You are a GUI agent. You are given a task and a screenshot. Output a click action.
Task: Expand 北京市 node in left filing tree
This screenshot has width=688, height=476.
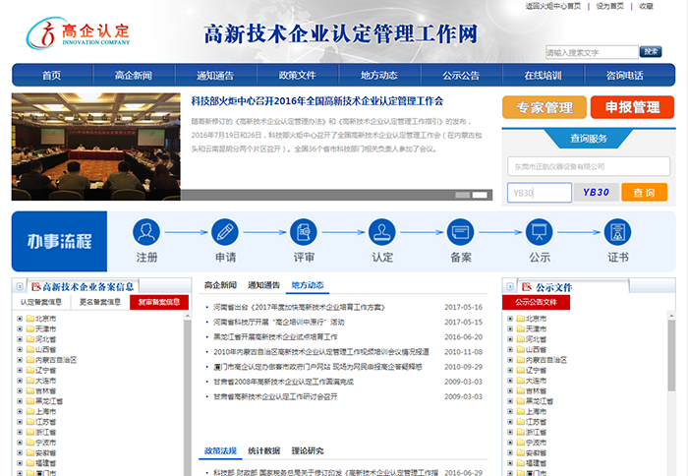coord(20,319)
